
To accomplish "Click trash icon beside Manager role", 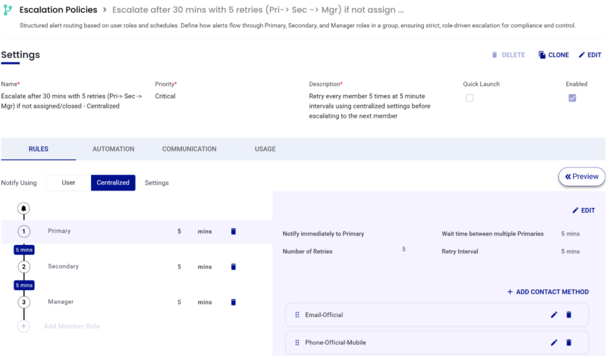I will point(234,303).
